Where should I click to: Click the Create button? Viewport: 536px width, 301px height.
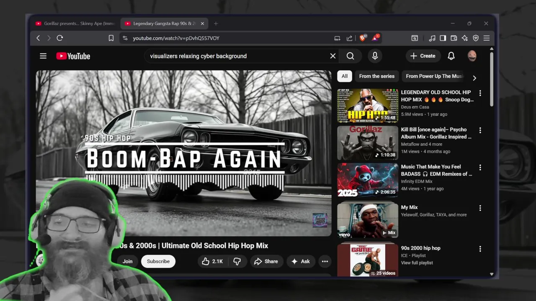coord(423,56)
